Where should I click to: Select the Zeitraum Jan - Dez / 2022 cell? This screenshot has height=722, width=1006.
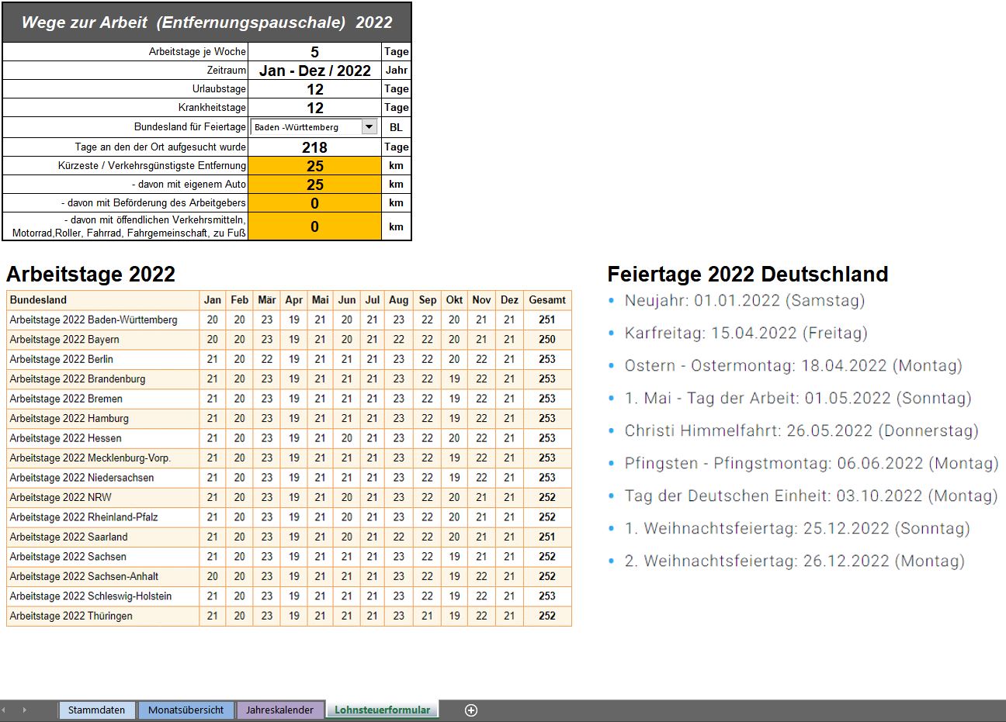314,71
